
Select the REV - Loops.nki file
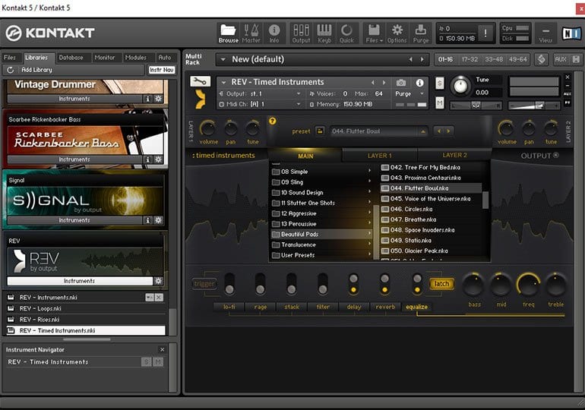40,309
